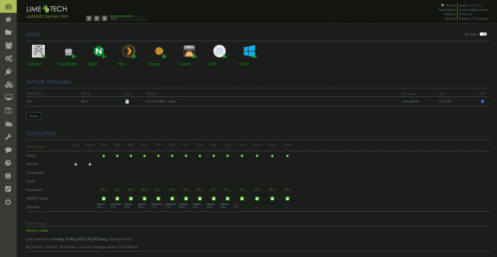Click SMART status icon under Cache 4
Viewport: 497px width, 257px height.
point(287,198)
